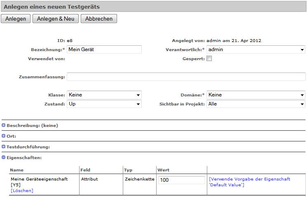The width and height of the screenshot is (307, 197).
Task: Open the Domäne dropdown
Action: point(255,95)
